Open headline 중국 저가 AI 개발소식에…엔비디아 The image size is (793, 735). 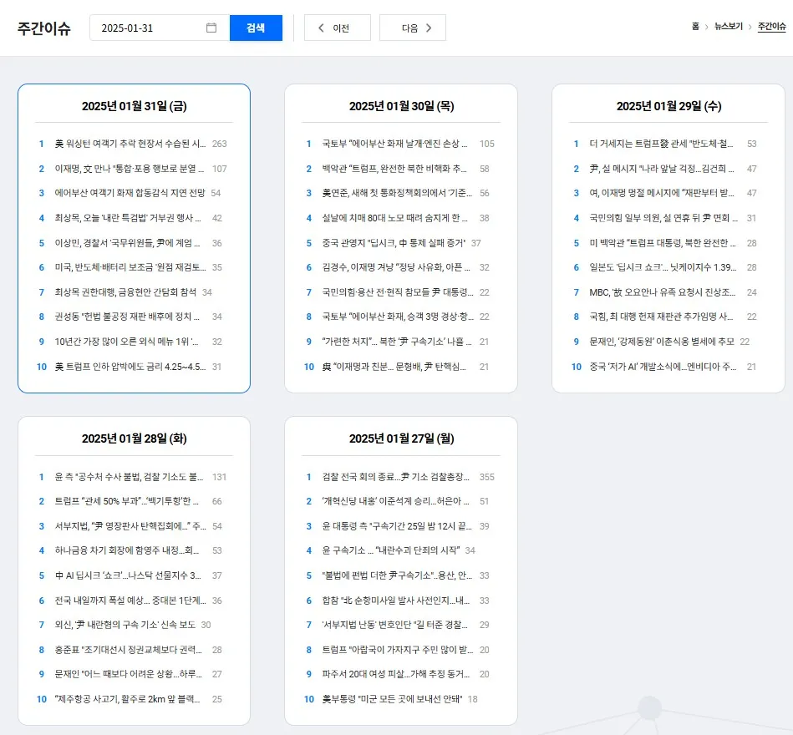click(x=663, y=367)
